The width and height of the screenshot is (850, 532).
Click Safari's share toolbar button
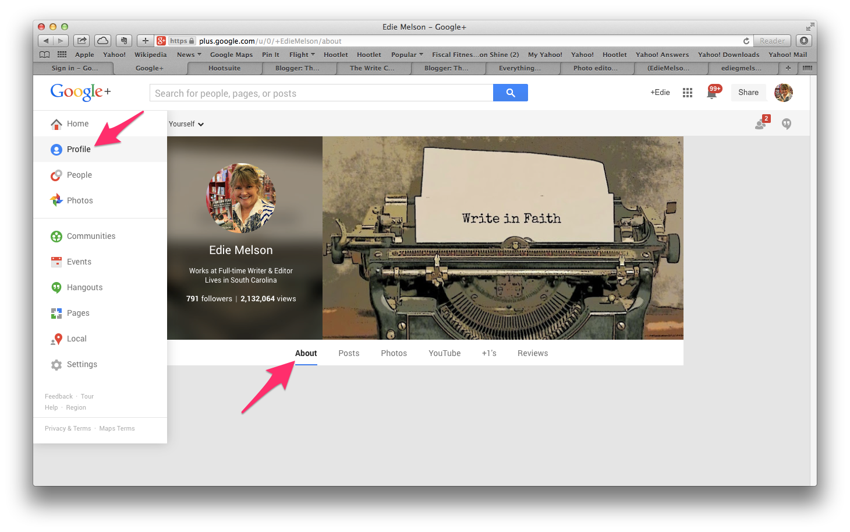point(82,41)
